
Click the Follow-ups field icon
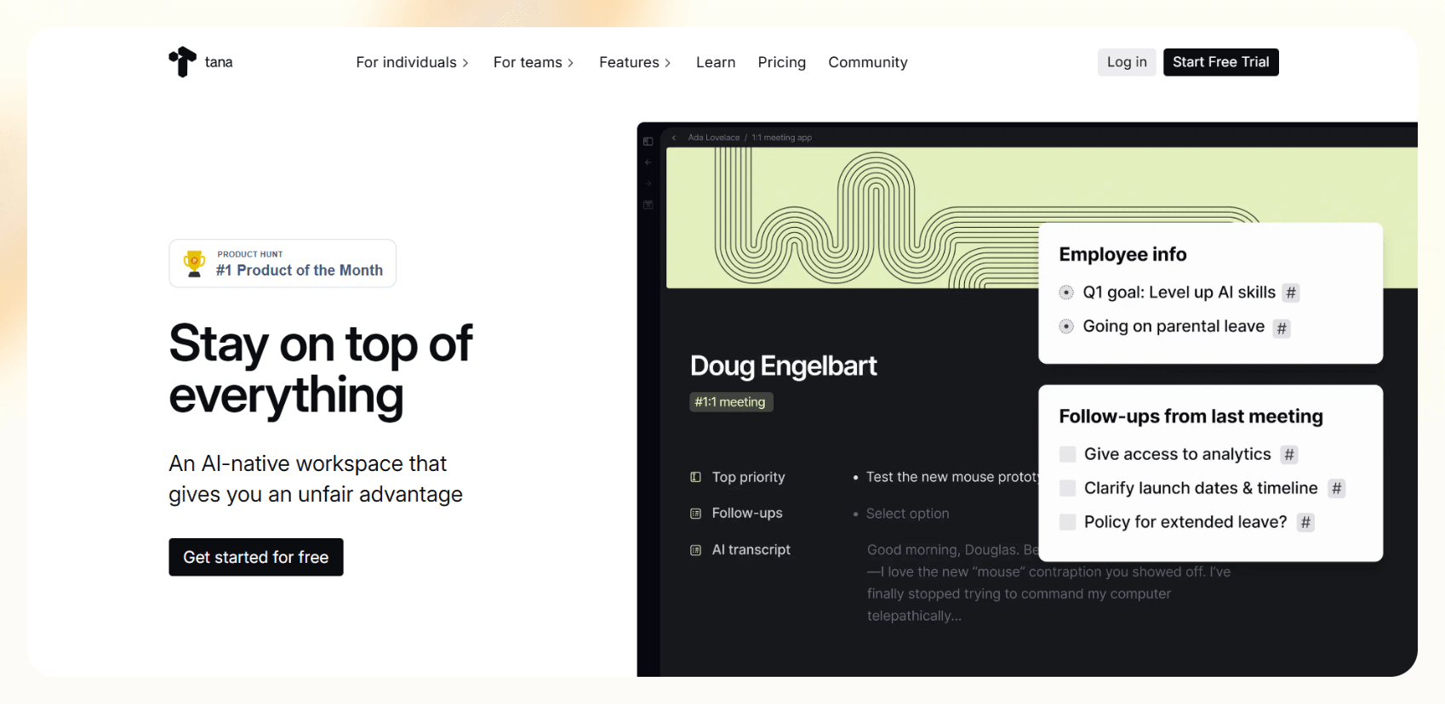coord(695,514)
